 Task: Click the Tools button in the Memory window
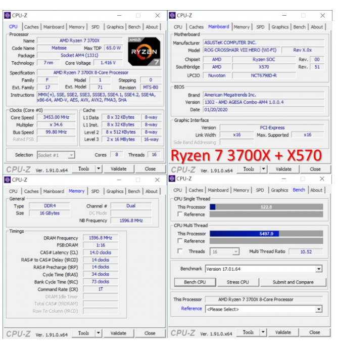(x=84, y=333)
